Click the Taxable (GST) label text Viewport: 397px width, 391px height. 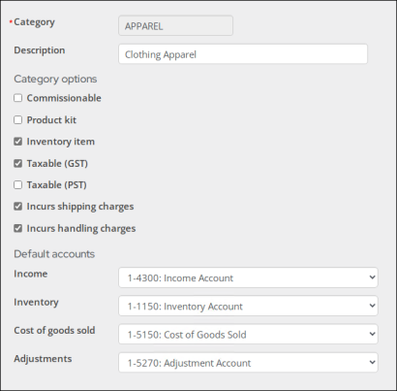(x=57, y=164)
